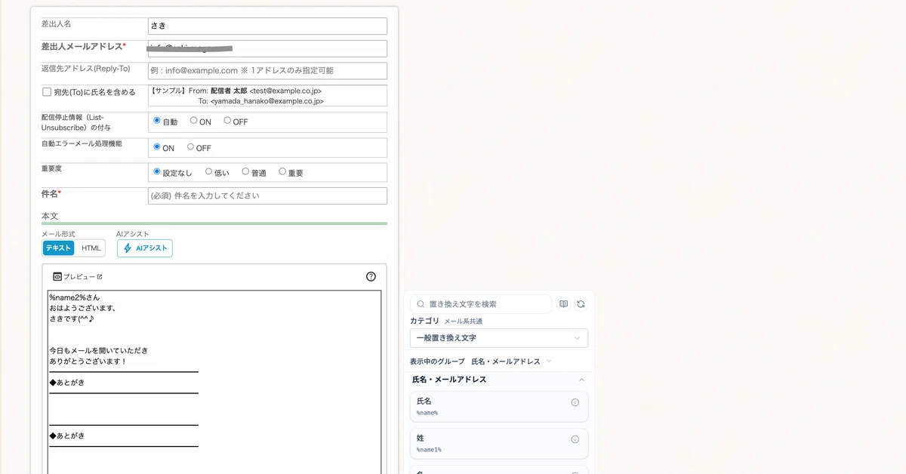Tick the 宛先(To)に氏名を含める checkbox
This screenshot has height=474, width=906.
(47, 92)
